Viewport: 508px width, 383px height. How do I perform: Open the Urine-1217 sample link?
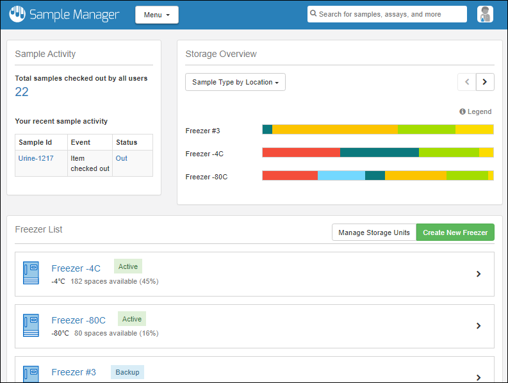[36, 158]
